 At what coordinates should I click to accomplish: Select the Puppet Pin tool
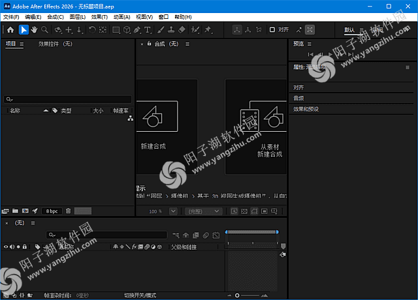pyautogui.click(x=208, y=30)
